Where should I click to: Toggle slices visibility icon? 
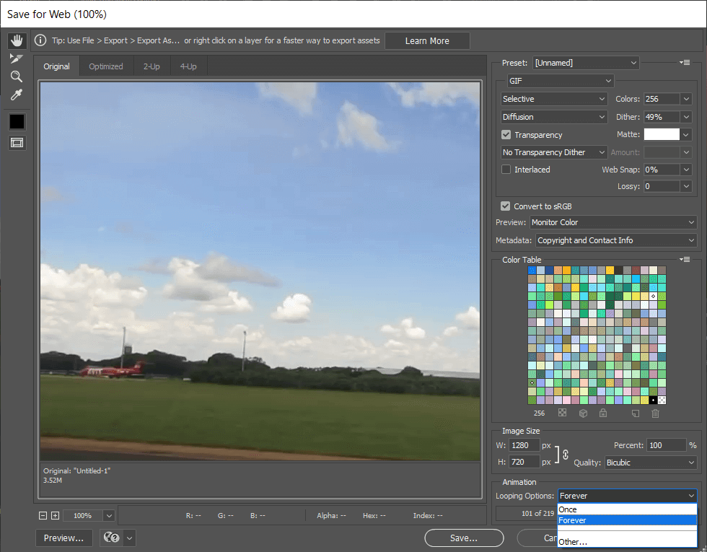tap(17, 143)
